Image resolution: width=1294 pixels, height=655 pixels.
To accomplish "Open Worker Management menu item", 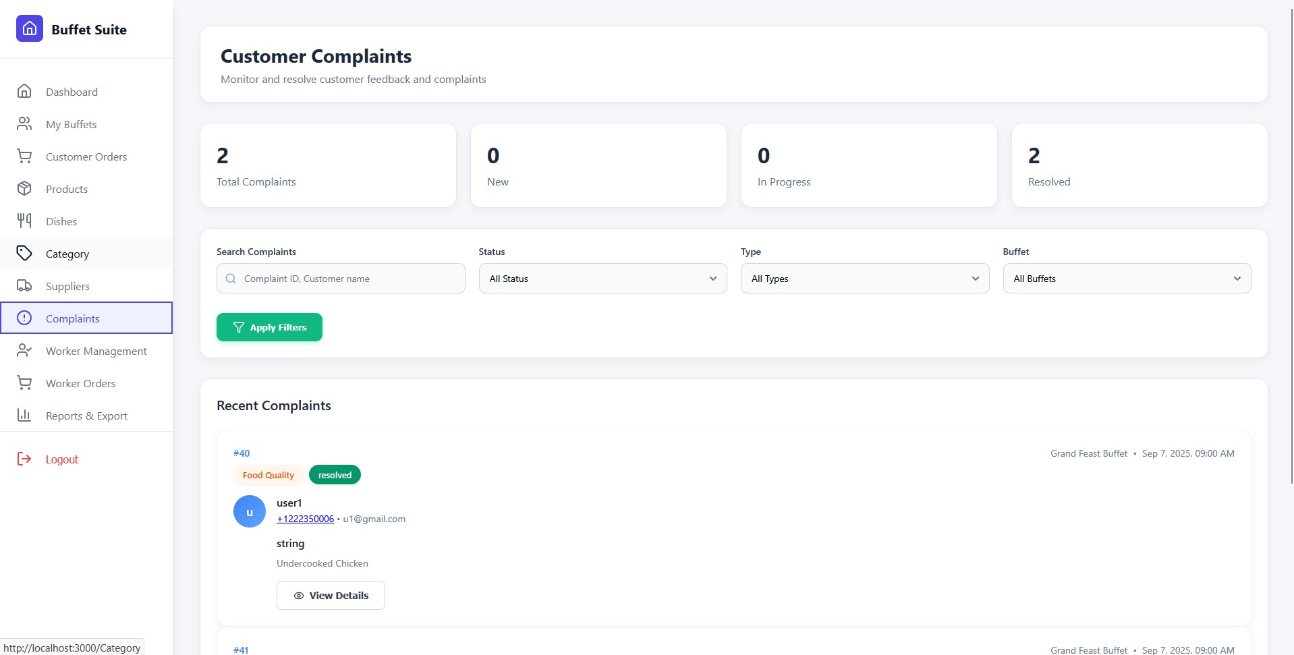I will point(96,351).
